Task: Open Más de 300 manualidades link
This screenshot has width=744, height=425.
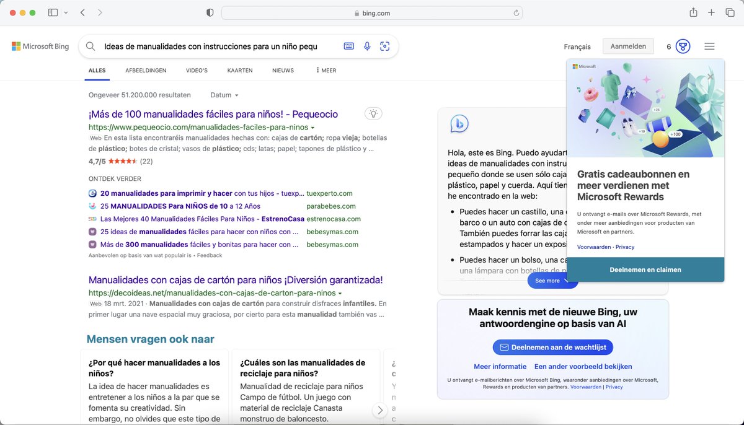Action: tap(200, 245)
